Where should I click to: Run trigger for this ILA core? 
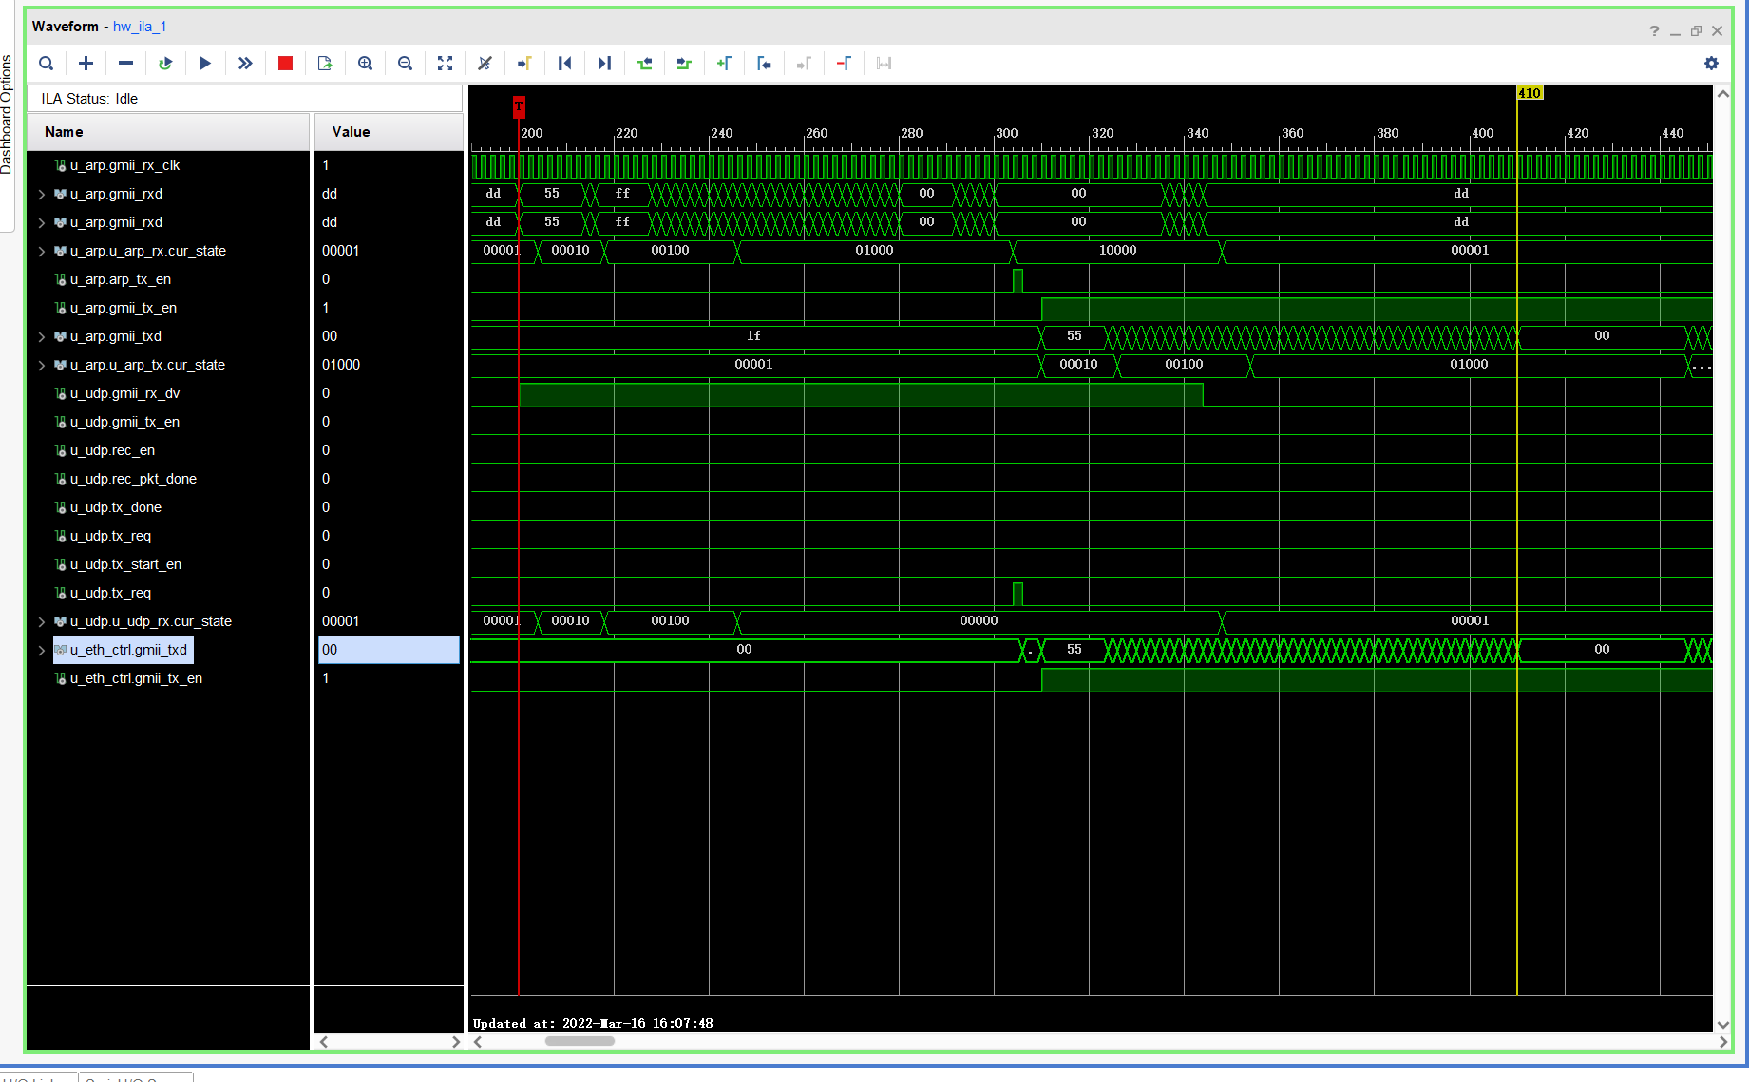point(204,64)
